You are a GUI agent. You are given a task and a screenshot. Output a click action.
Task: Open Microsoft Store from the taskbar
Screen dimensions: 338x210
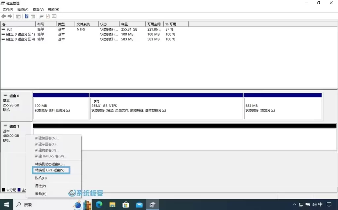126,205
